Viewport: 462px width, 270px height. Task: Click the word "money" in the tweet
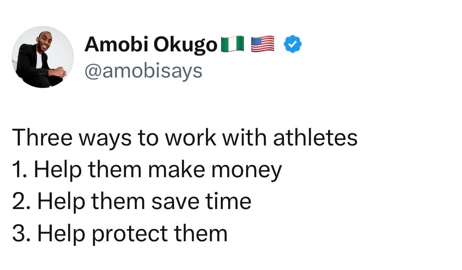[246, 171]
